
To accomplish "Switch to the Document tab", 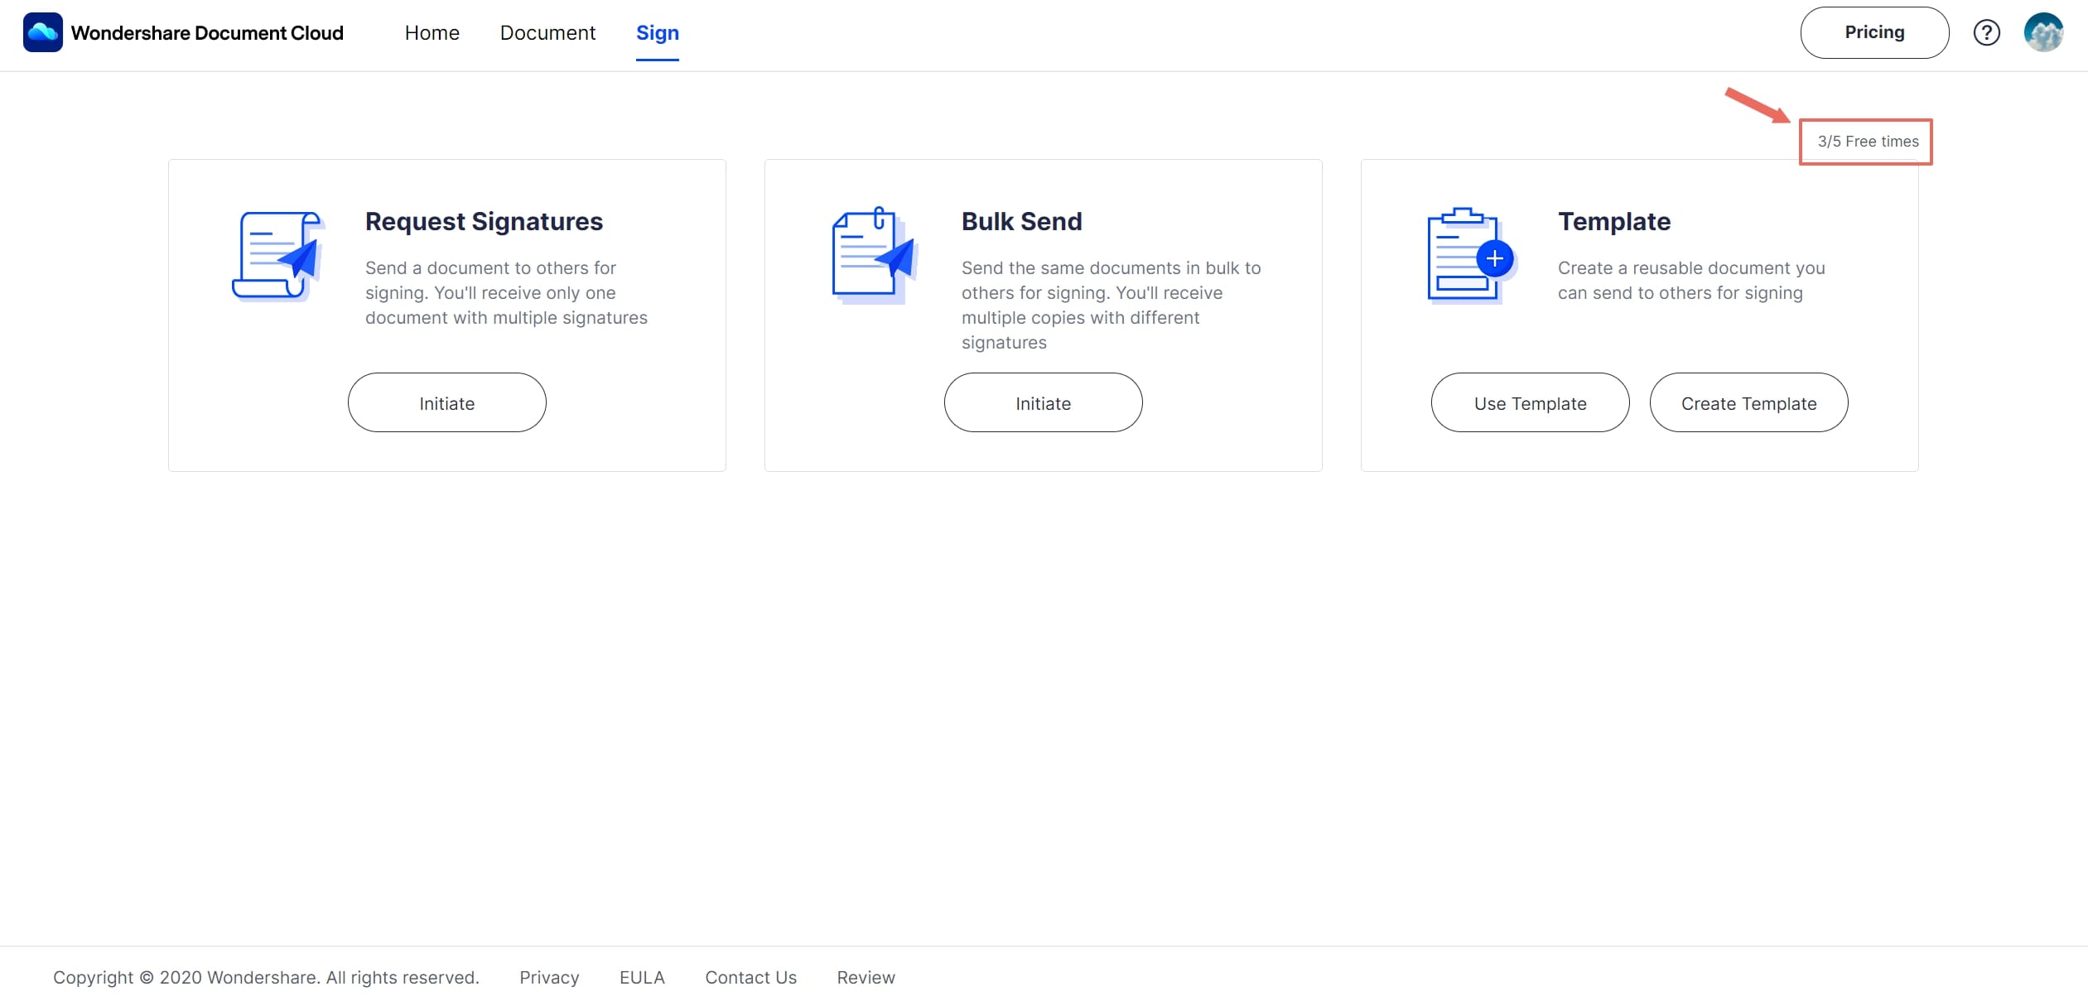I will point(547,32).
